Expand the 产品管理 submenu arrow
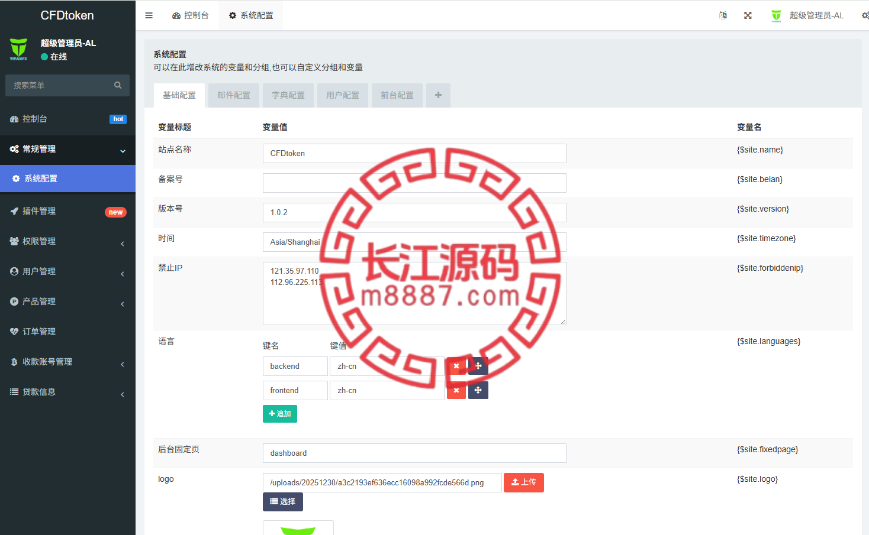This screenshot has height=535, width=869. point(123,304)
